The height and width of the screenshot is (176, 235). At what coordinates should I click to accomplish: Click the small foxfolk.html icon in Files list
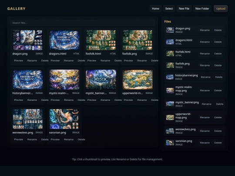pyautogui.click(x=170, y=53)
